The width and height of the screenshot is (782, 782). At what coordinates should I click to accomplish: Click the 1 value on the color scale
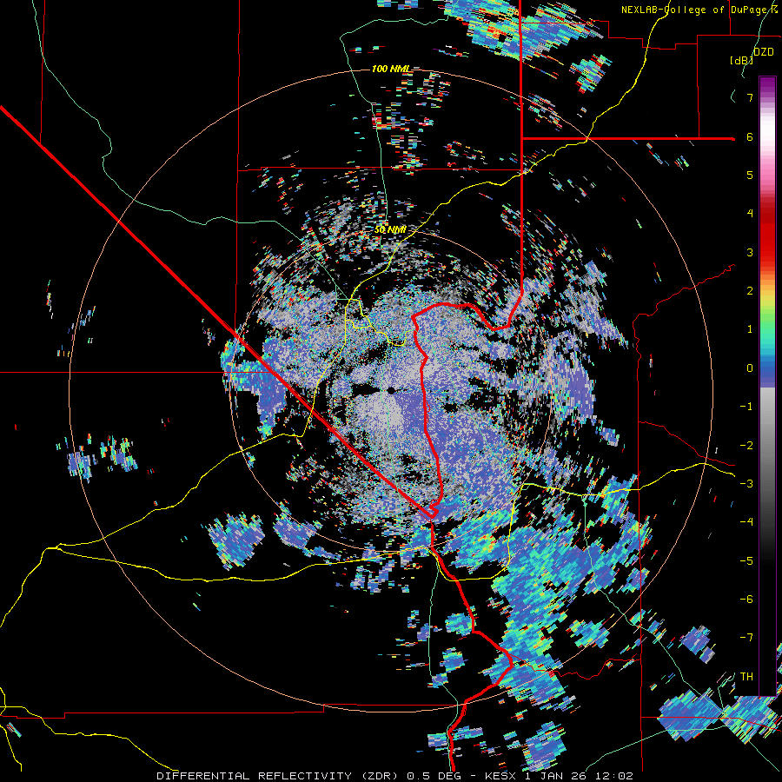[x=750, y=329]
